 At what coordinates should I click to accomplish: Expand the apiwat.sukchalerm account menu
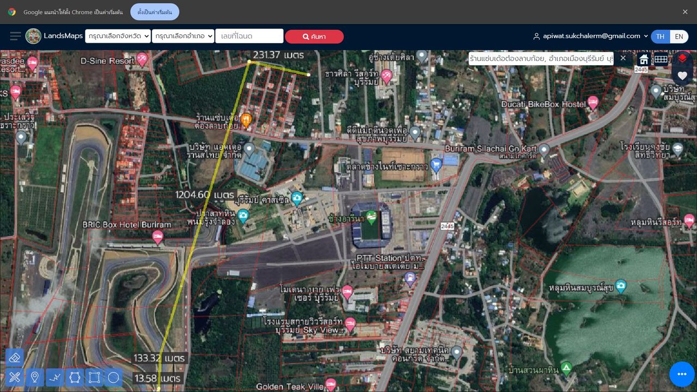[x=591, y=36]
